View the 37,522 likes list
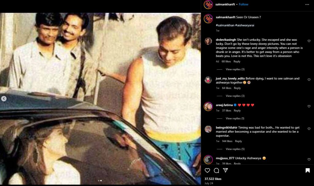The width and height of the screenshot is (314, 186). (213, 179)
